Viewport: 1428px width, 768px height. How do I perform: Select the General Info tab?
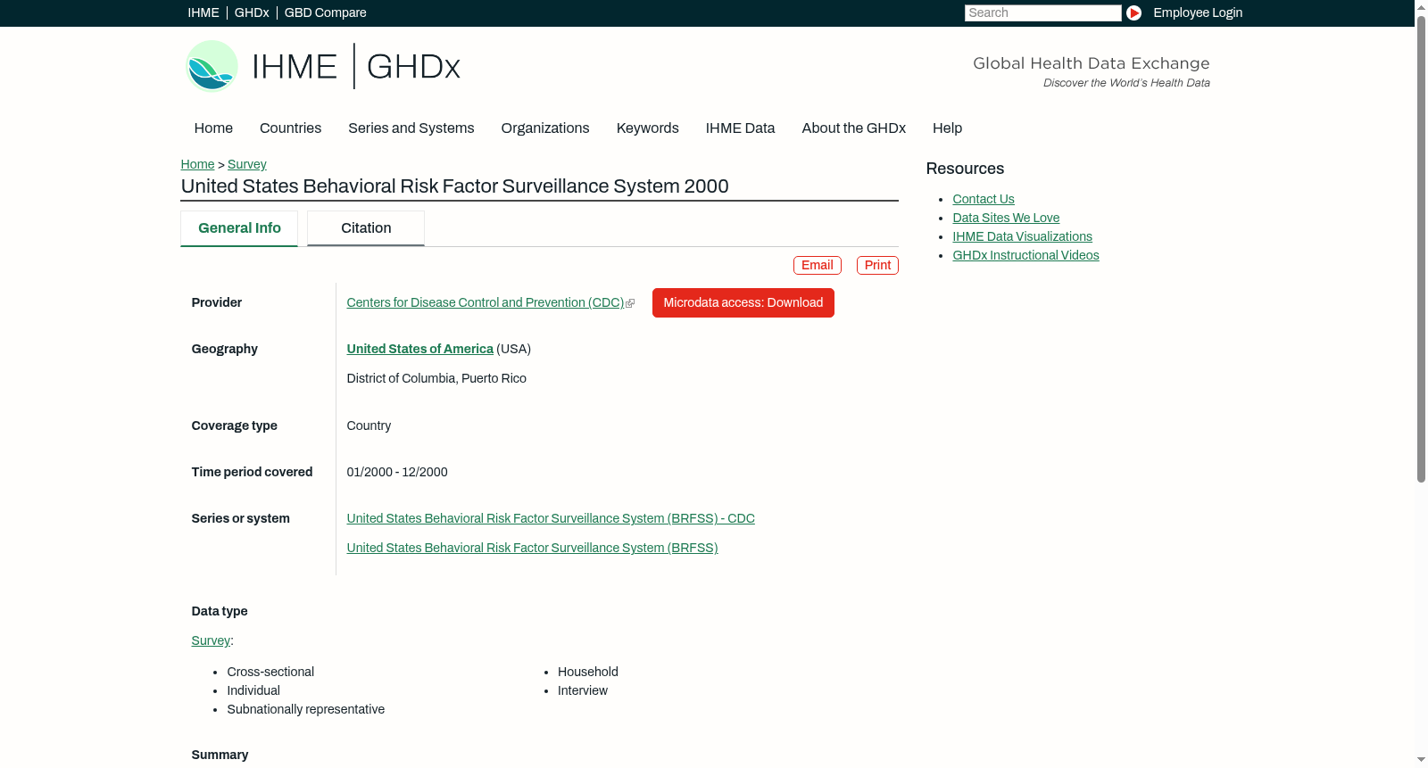click(x=239, y=228)
